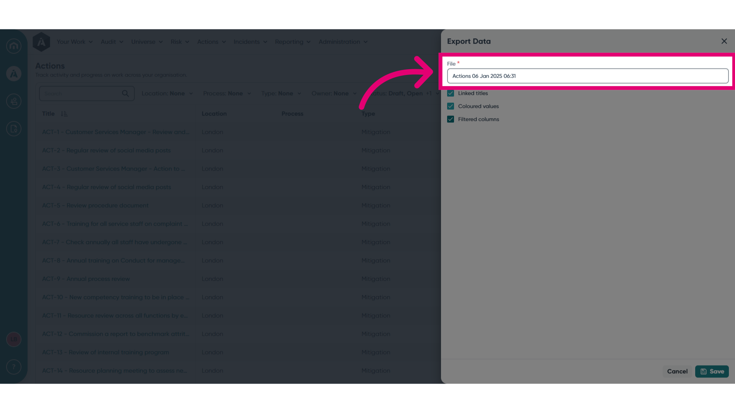Open the Universe menu
Image resolution: width=735 pixels, height=413 pixels.
pos(147,42)
